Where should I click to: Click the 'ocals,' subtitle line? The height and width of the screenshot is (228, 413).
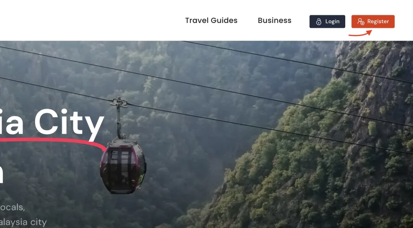[13, 207]
